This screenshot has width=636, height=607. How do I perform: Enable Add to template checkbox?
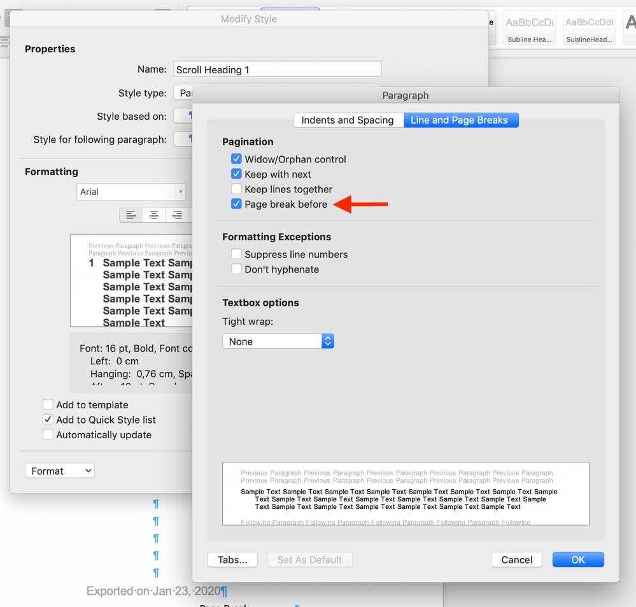point(48,404)
